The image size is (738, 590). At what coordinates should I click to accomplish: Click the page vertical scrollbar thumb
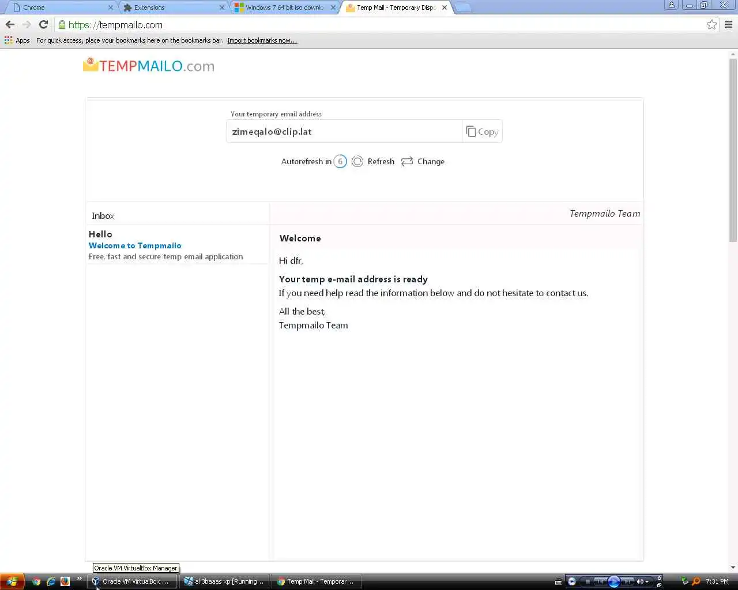(x=733, y=150)
